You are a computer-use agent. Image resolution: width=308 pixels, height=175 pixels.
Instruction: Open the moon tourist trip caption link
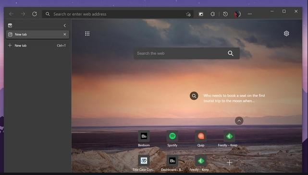point(234,98)
